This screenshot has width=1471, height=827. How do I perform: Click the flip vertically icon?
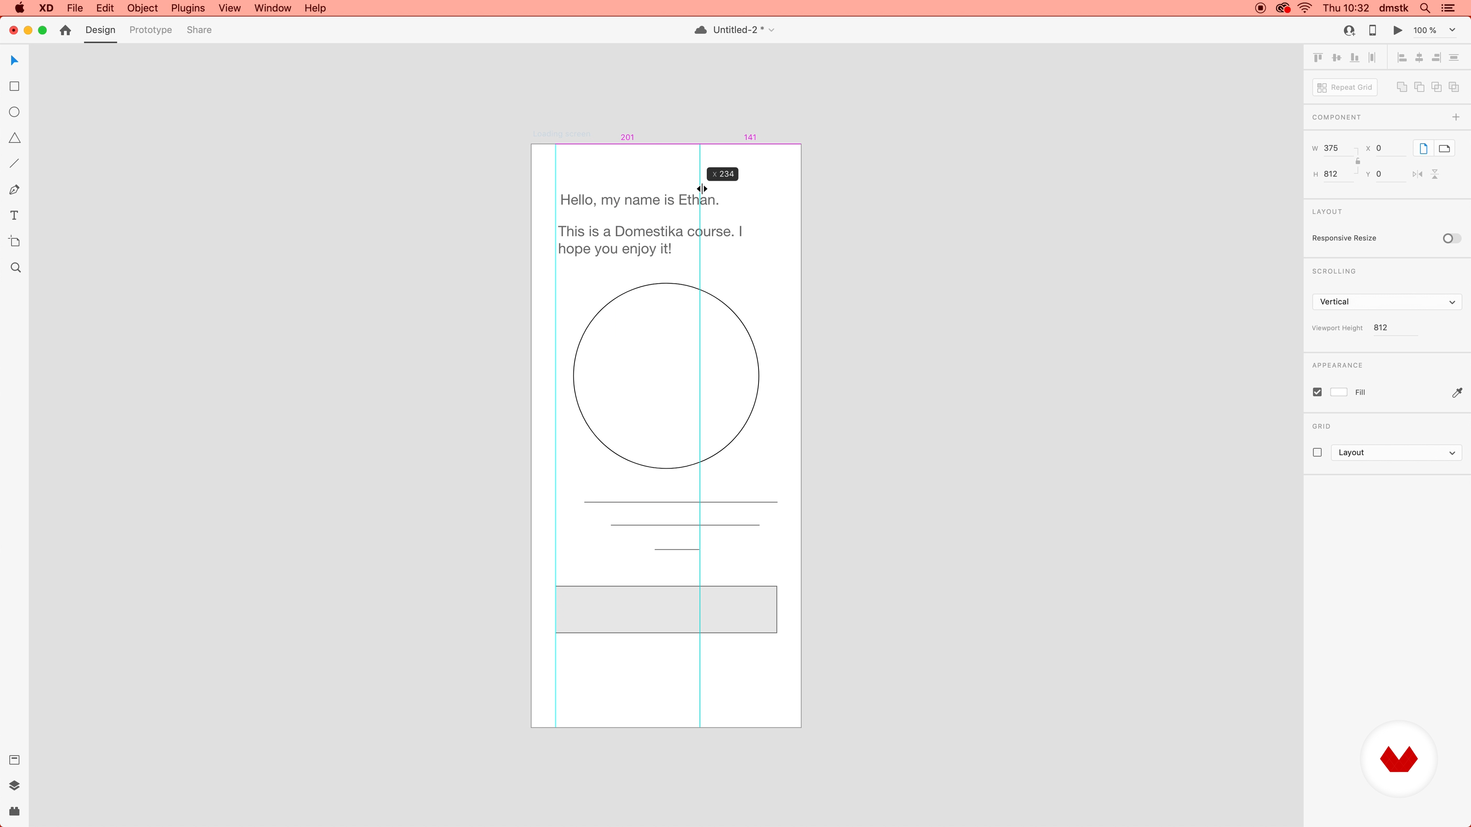point(1435,174)
